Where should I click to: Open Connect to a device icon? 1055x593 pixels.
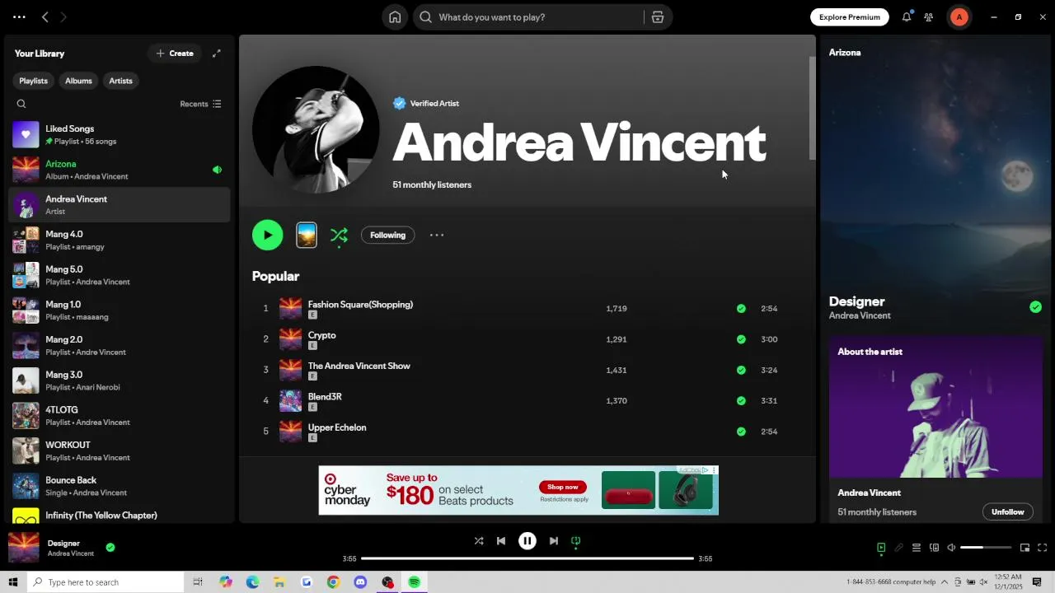coord(934,548)
